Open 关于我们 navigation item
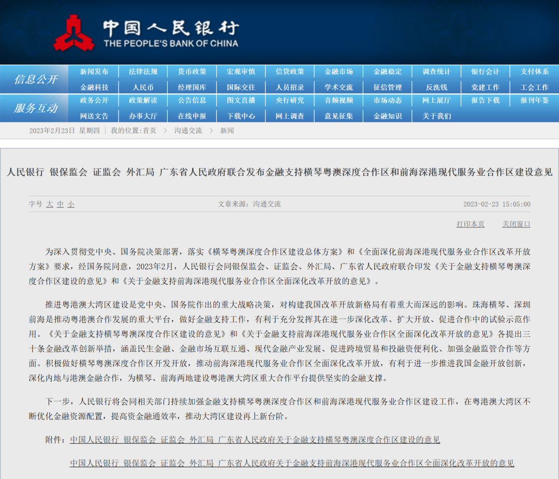559x479 pixels. (x=437, y=116)
